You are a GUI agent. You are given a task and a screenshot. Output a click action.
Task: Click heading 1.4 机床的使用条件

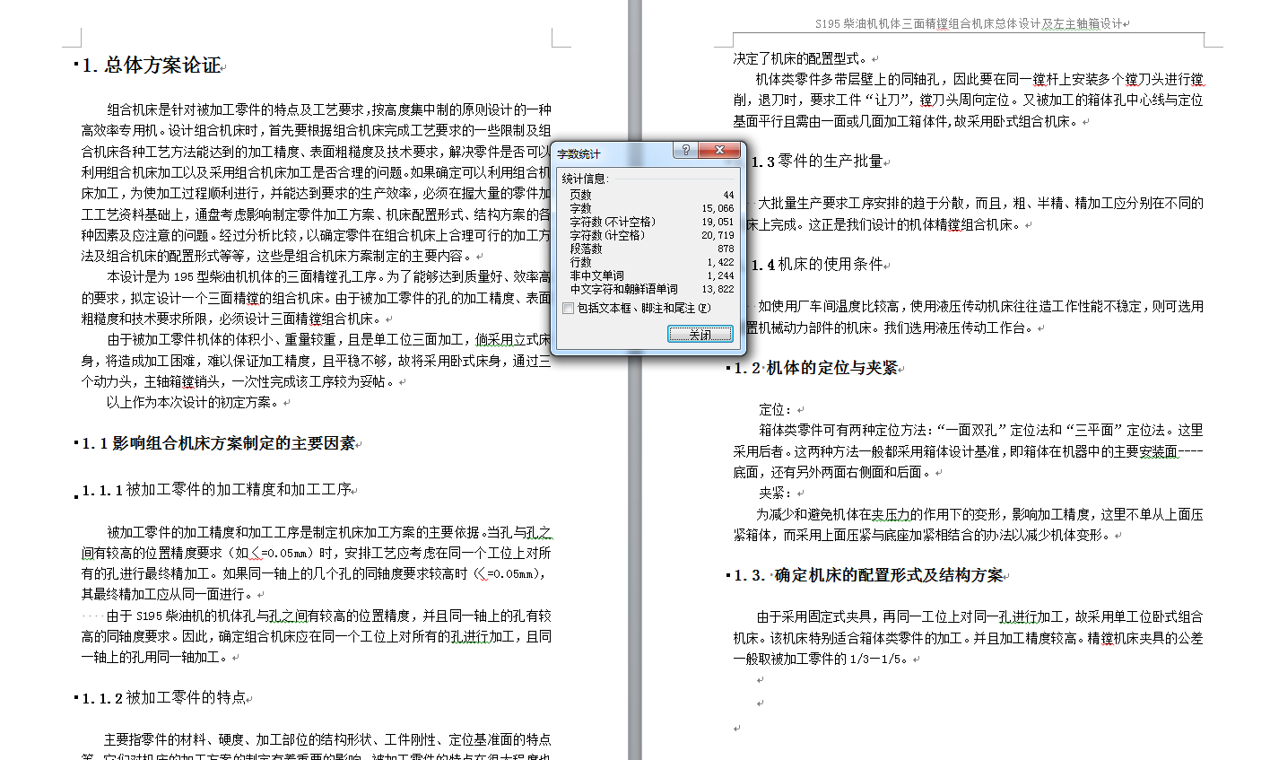pyautogui.click(x=821, y=263)
